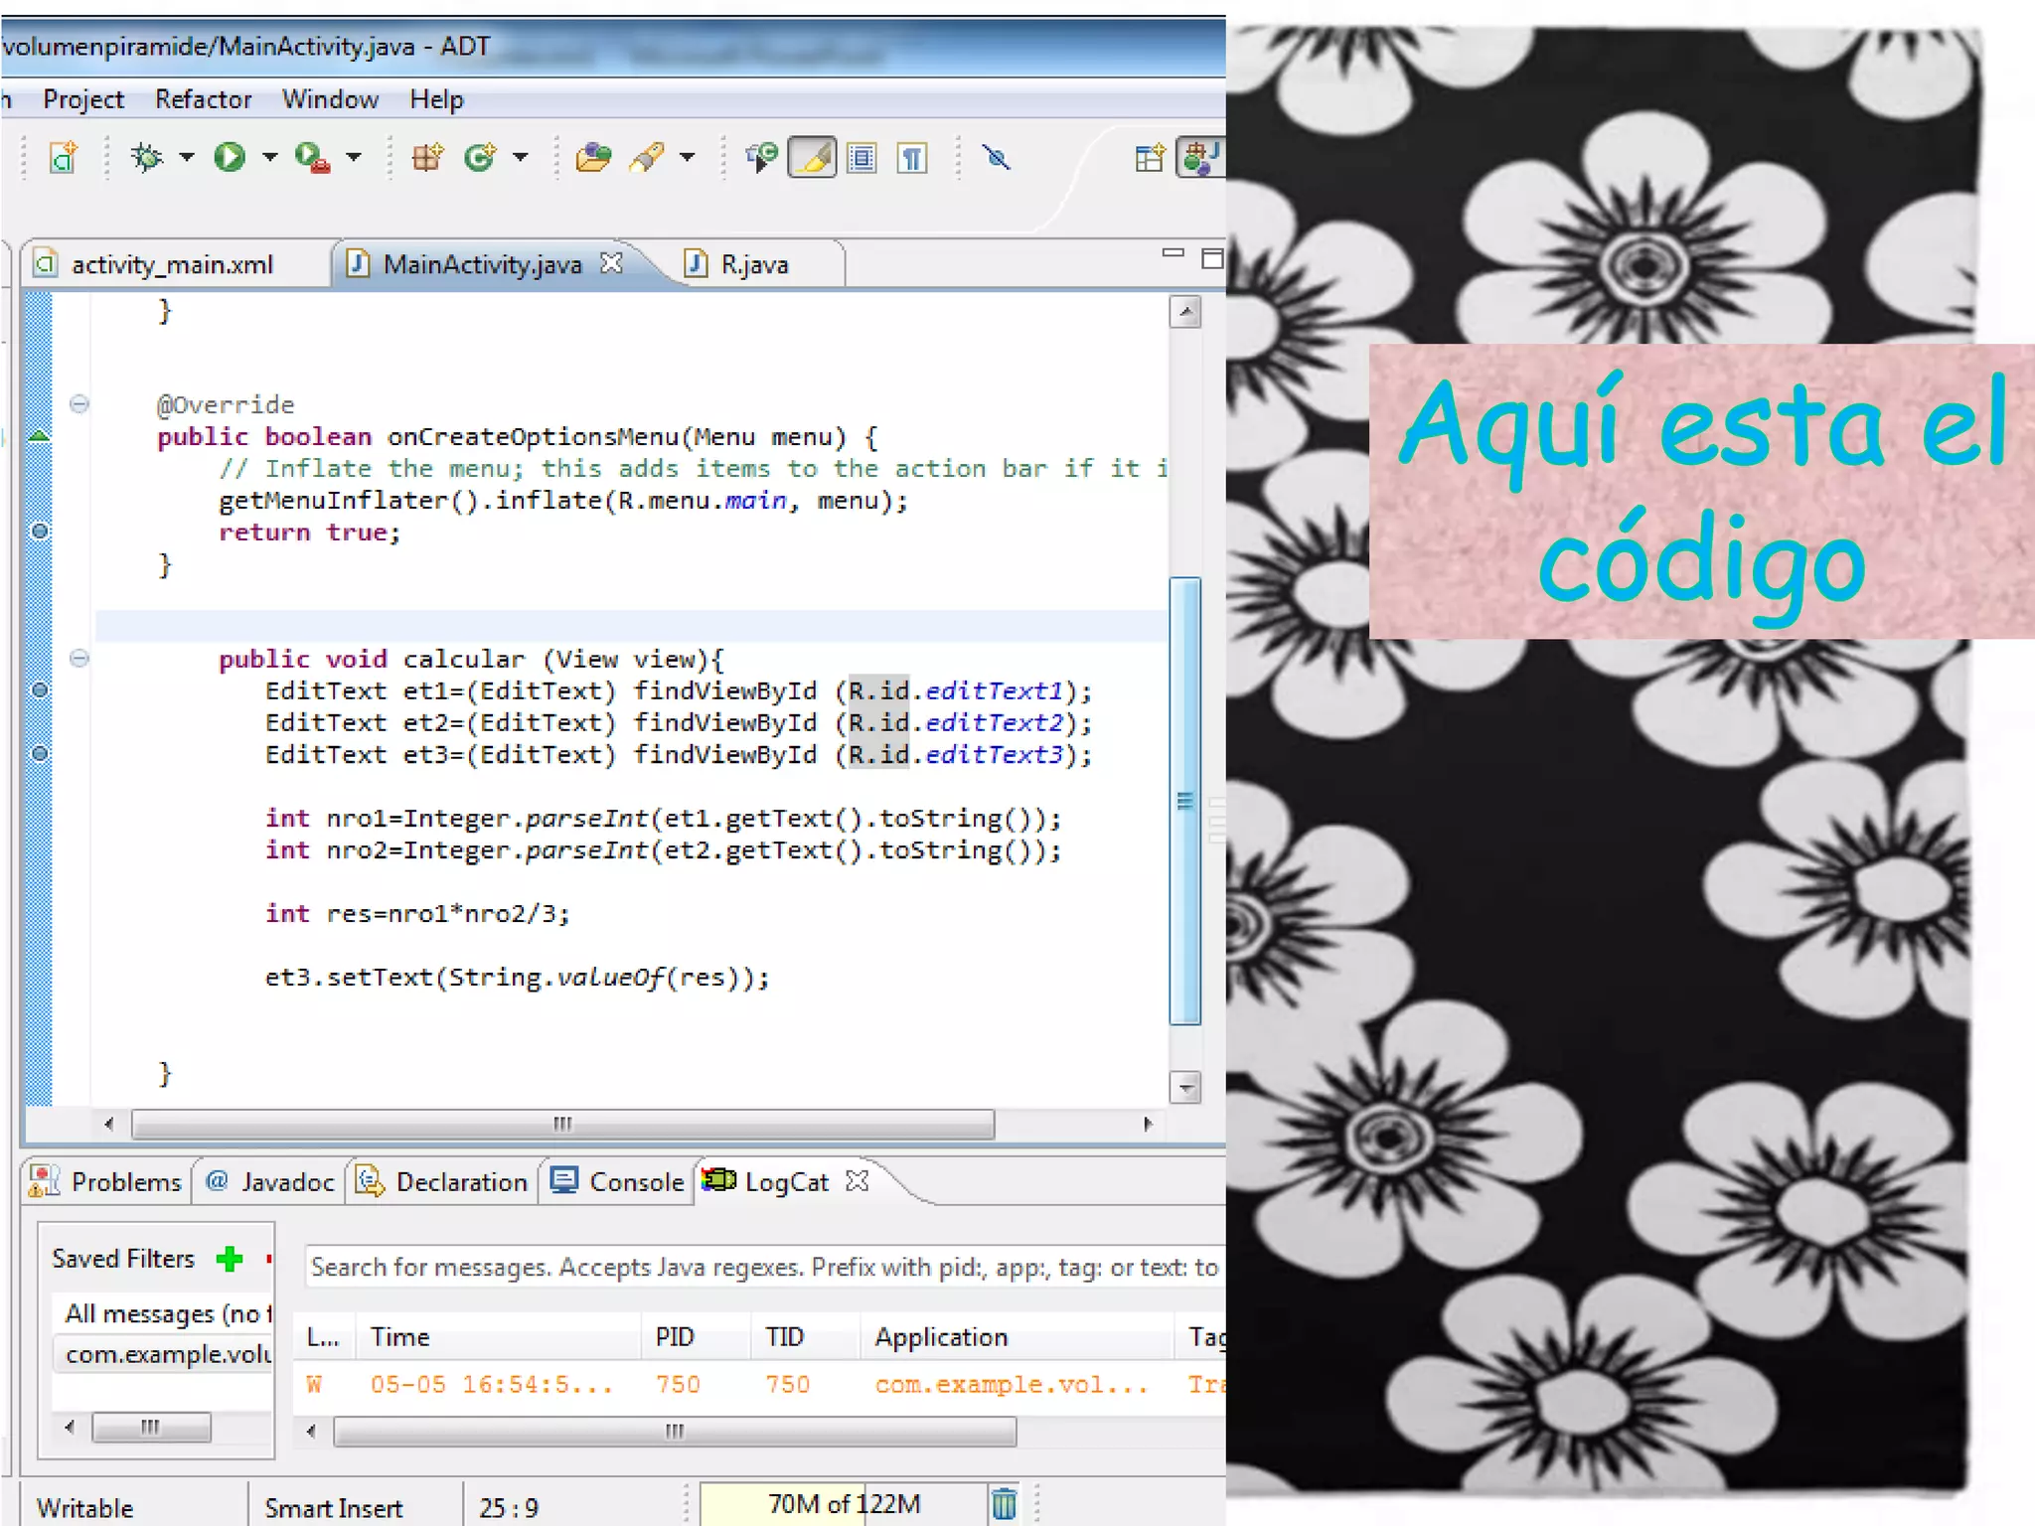Click the Open Type folder icon
Screen dimensions: 2035x1526
(593, 157)
